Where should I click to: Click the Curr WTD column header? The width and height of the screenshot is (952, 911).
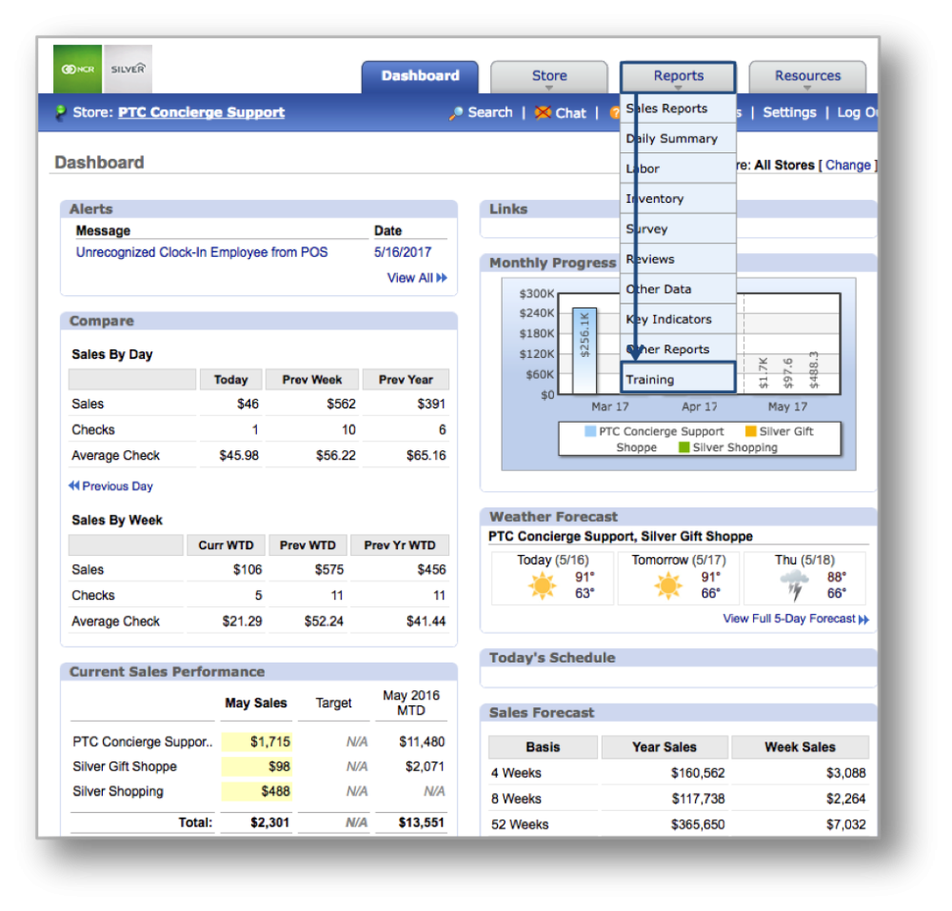pos(226,545)
